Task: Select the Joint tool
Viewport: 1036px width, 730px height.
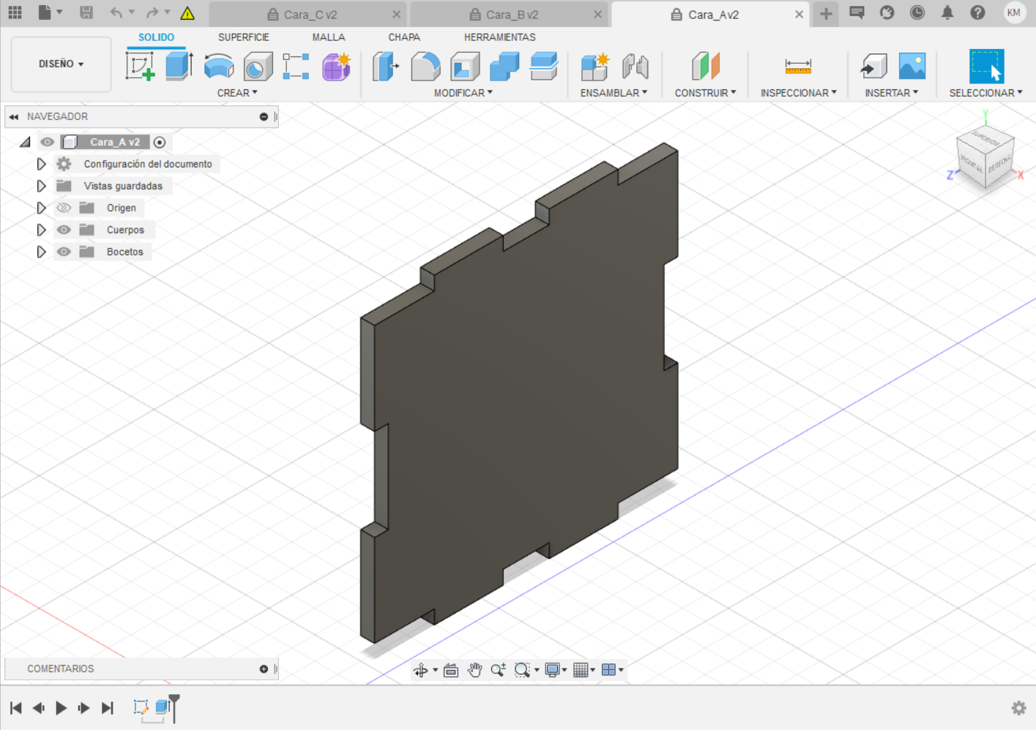Action: (635, 67)
